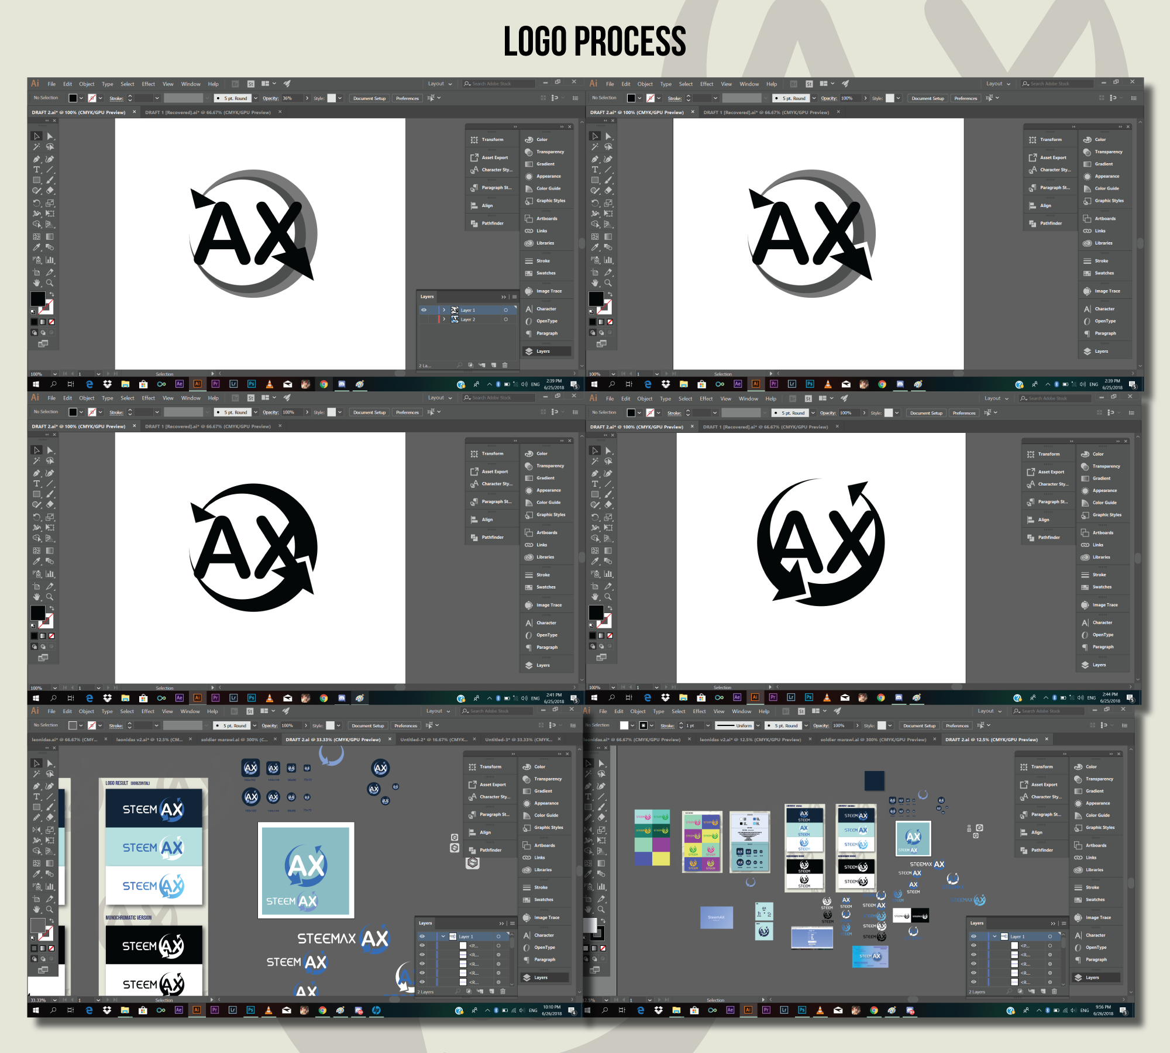This screenshot has height=1053, width=1170.
Task: Switch to soldier marawi.ai tab in 10:10 PM window
Action: pyautogui.click(x=235, y=739)
